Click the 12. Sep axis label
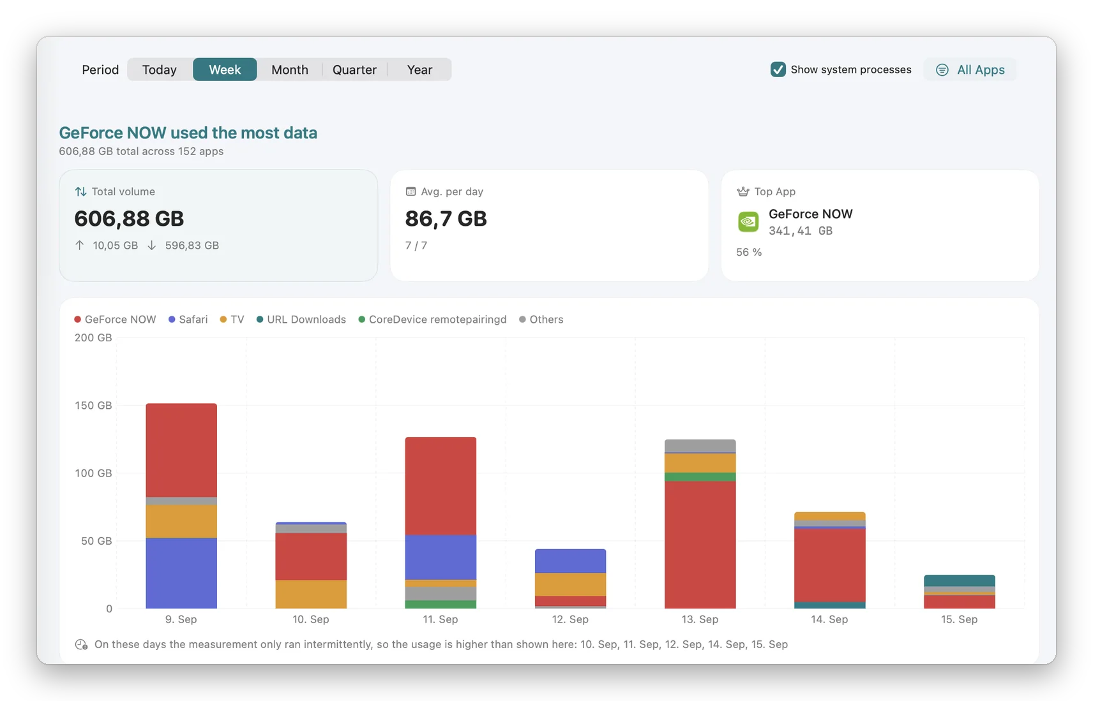The image size is (1093, 701). 570,619
